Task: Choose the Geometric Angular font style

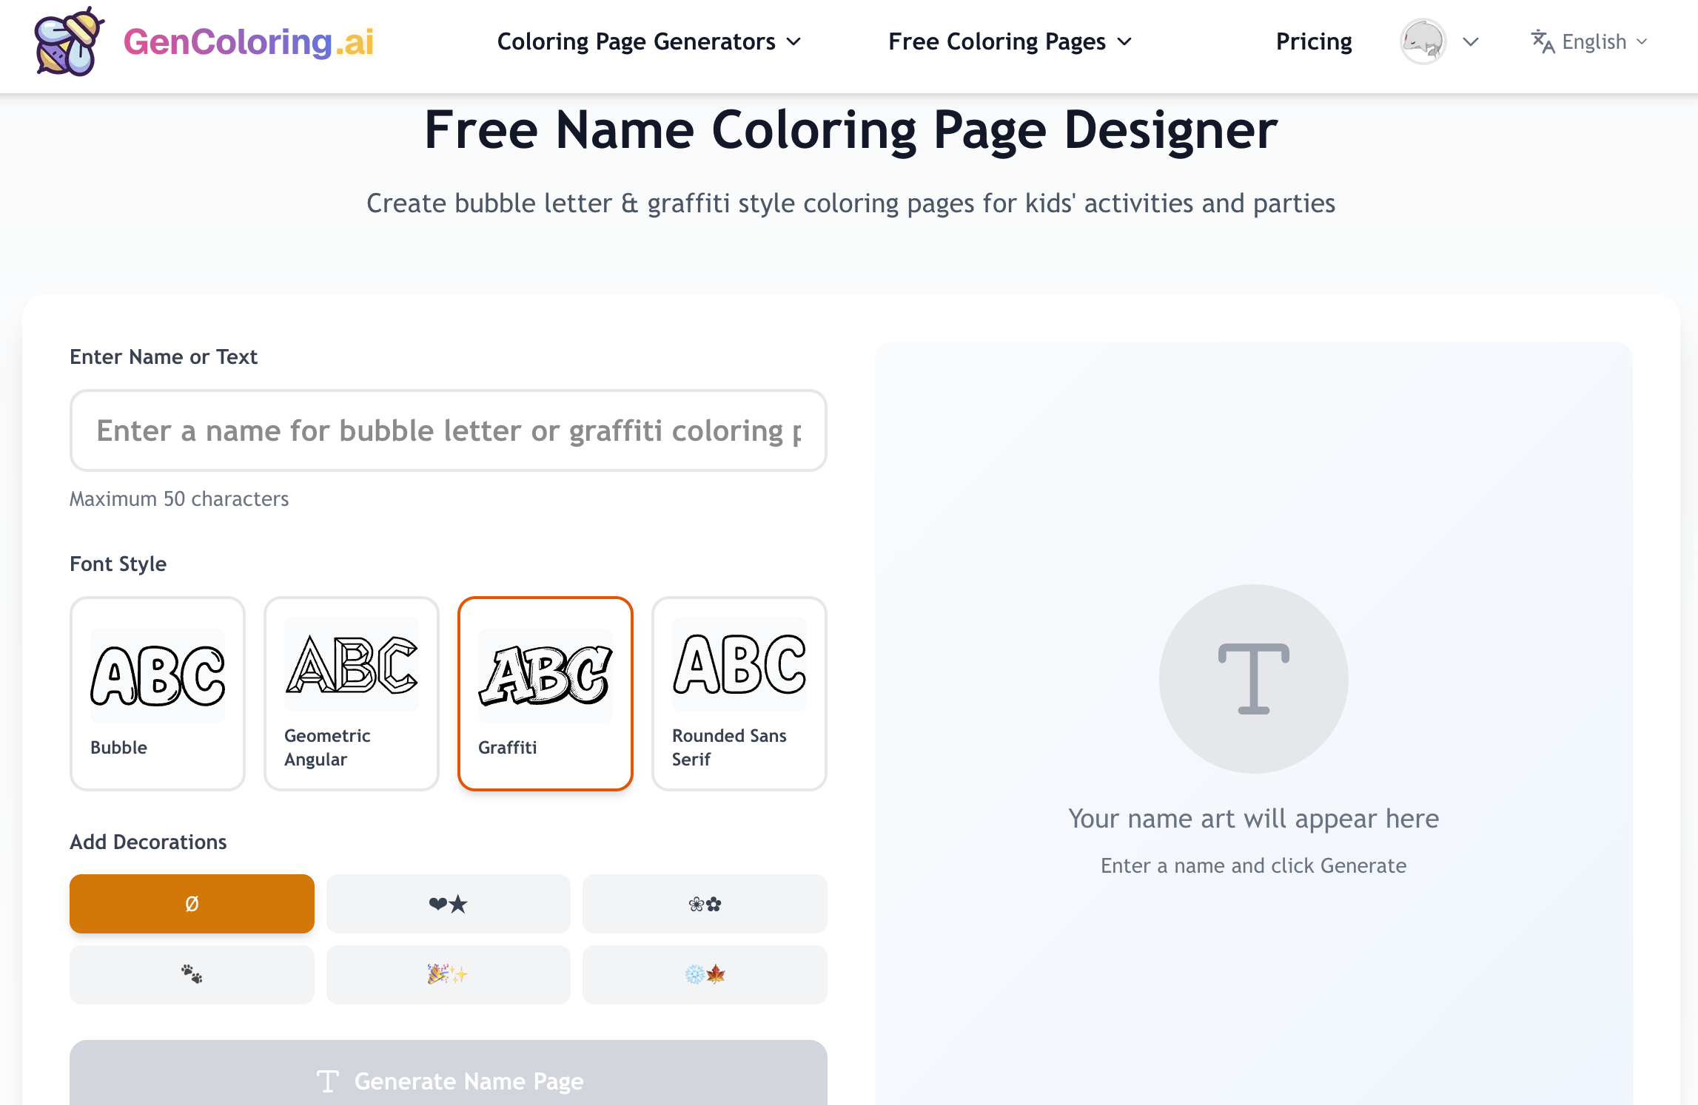Action: 352,693
